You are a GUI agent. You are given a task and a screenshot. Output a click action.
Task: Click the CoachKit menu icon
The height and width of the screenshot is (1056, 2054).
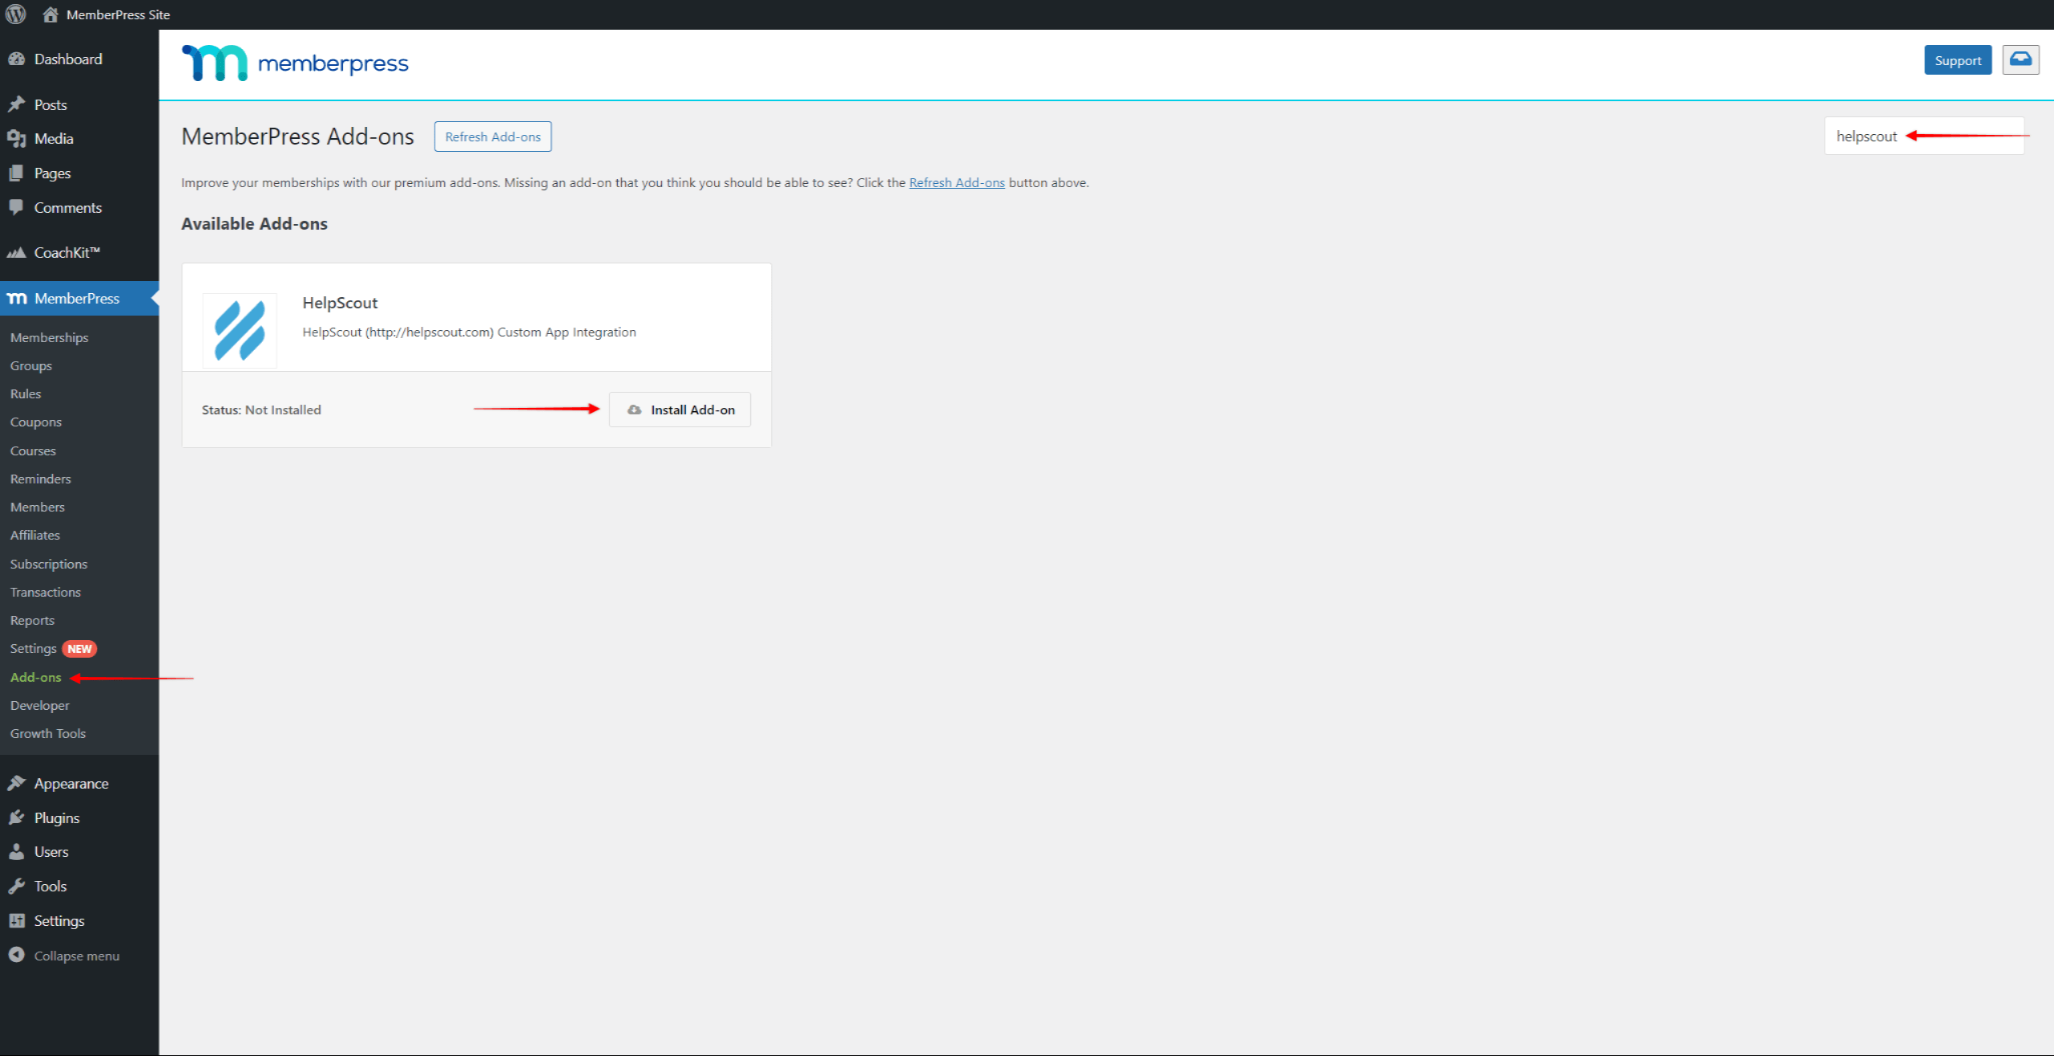(x=18, y=252)
